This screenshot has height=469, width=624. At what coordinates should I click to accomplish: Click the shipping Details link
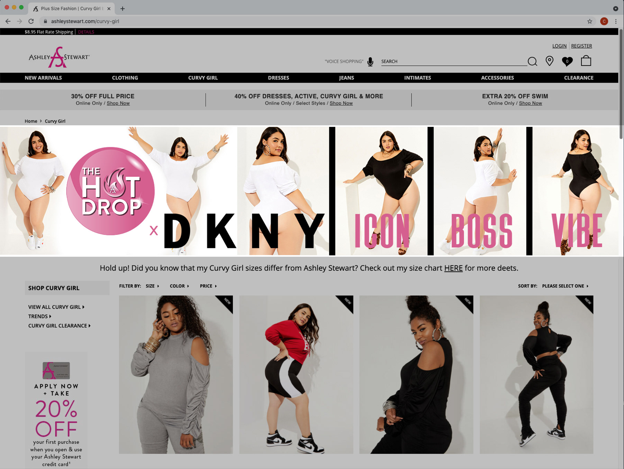coord(86,32)
